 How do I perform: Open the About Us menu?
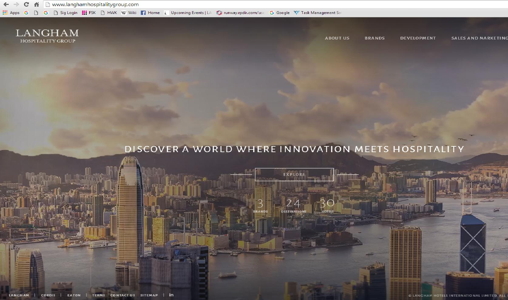click(337, 38)
